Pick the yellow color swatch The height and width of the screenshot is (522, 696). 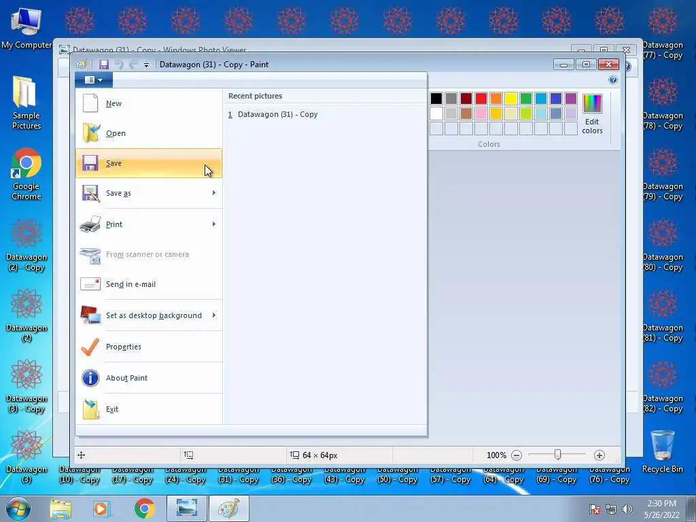click(x=511, y=99)
